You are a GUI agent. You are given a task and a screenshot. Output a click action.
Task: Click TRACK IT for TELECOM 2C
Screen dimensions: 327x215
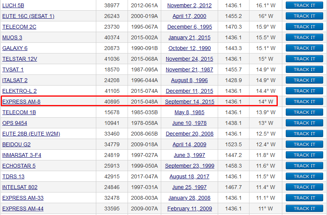click(304, 27)
